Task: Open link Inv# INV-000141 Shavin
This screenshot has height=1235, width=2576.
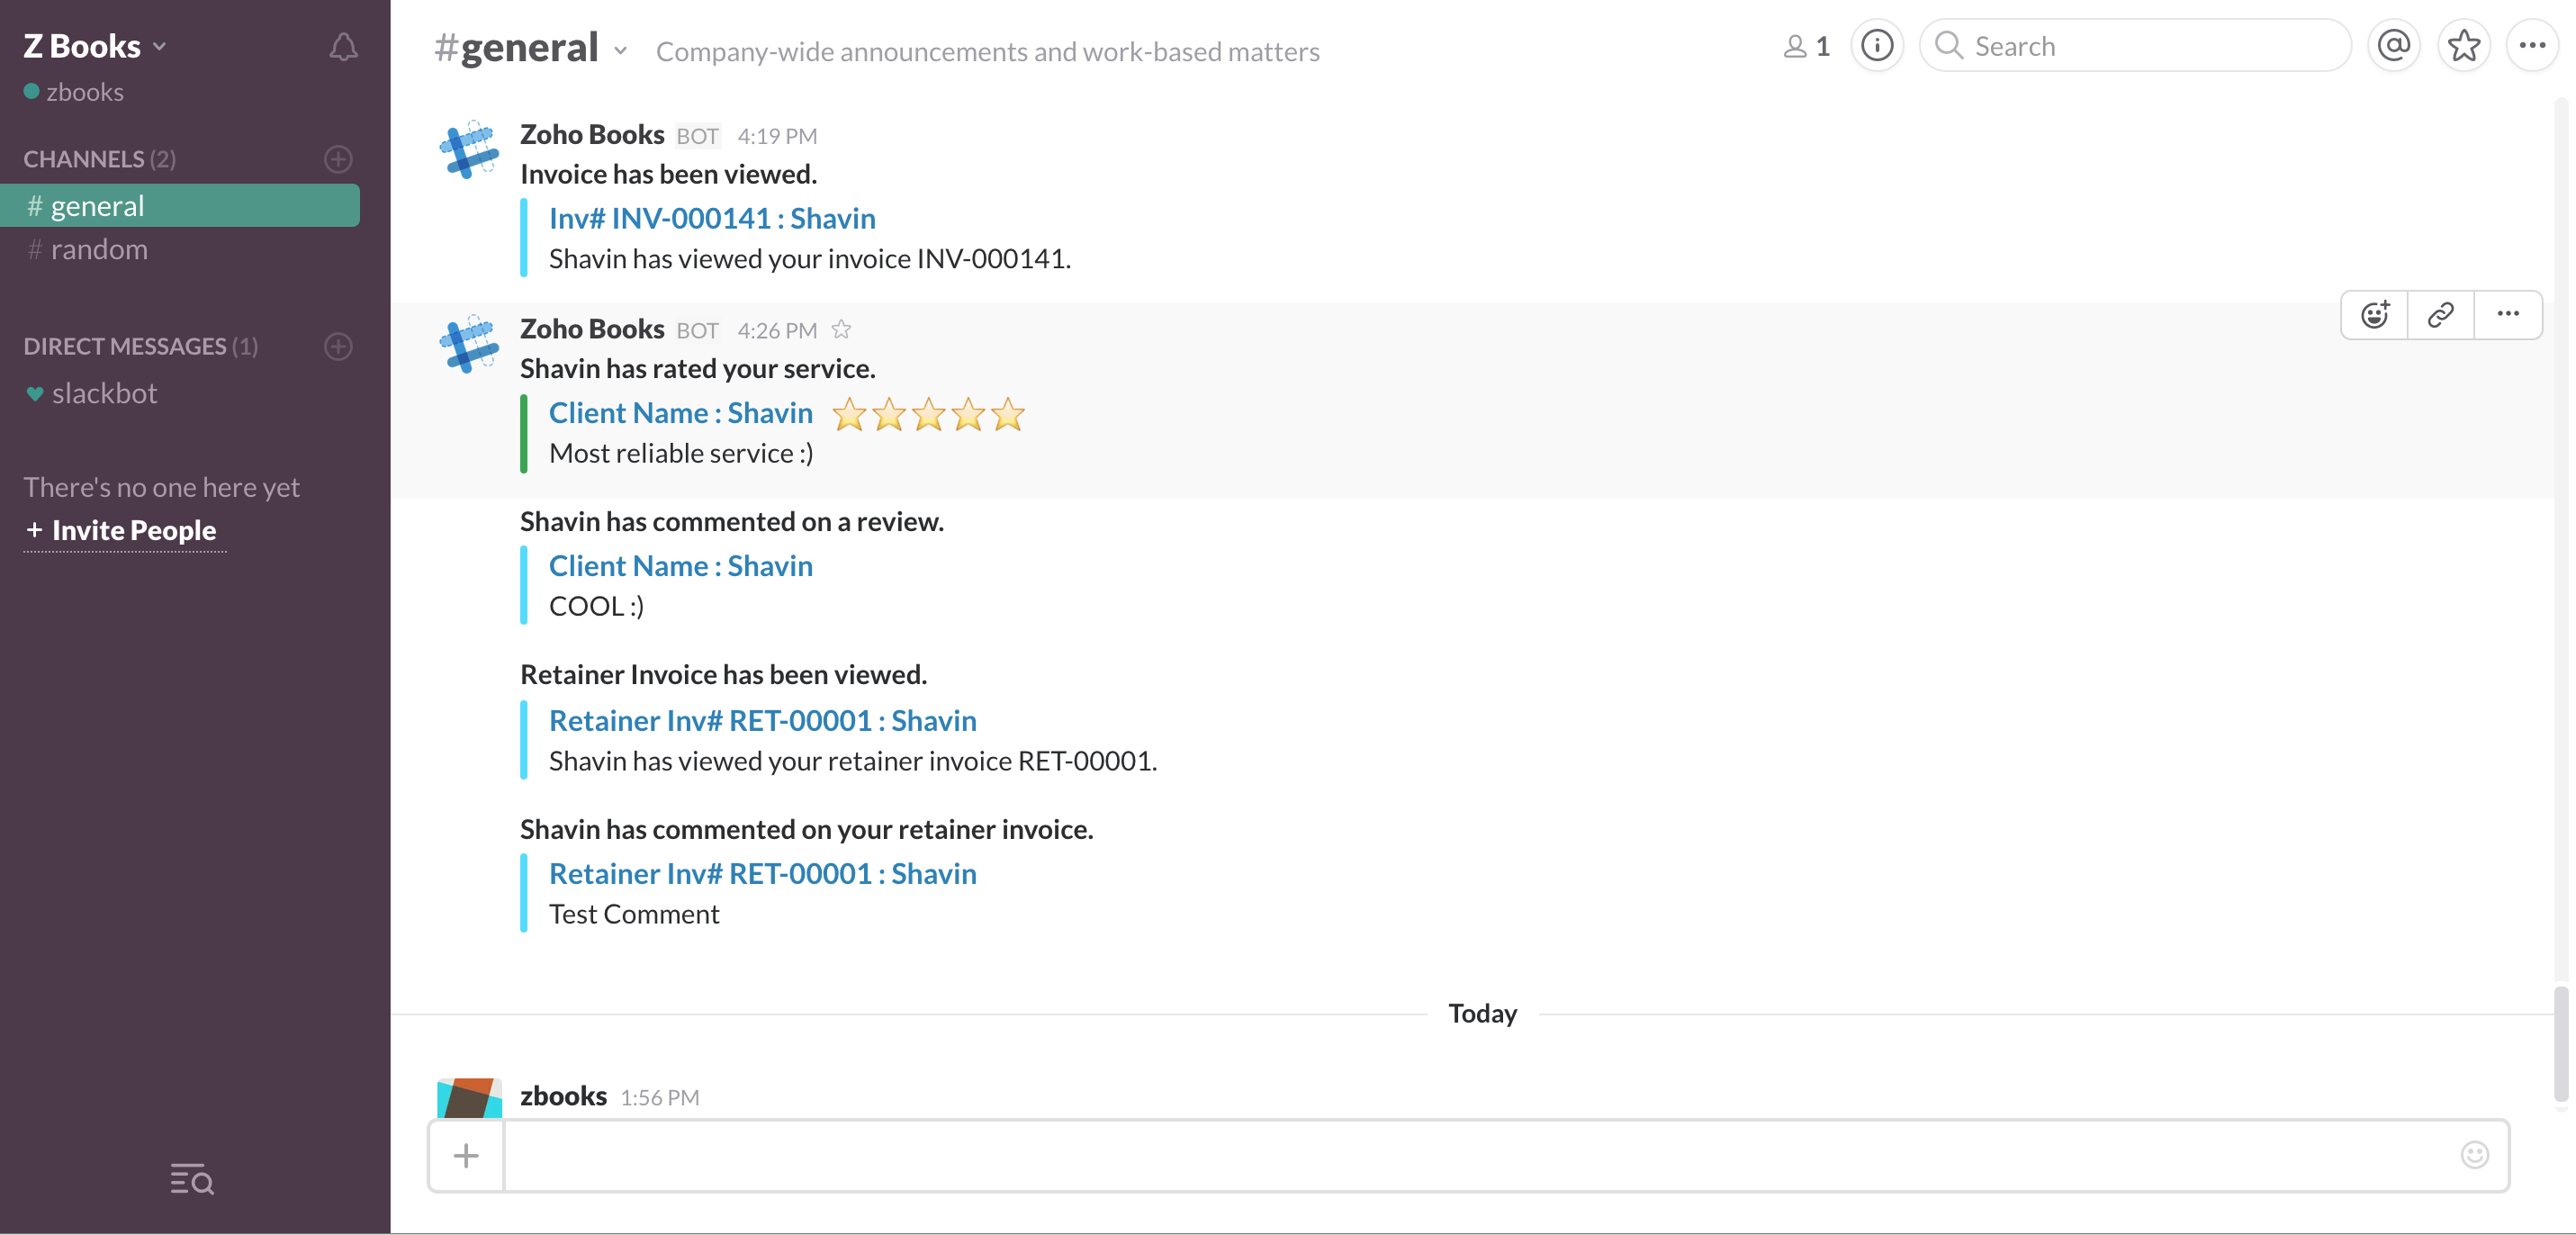Action: tap(711, 217)
